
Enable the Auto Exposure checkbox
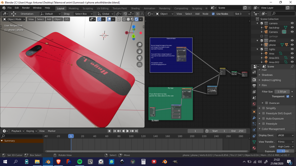point(264,119)
